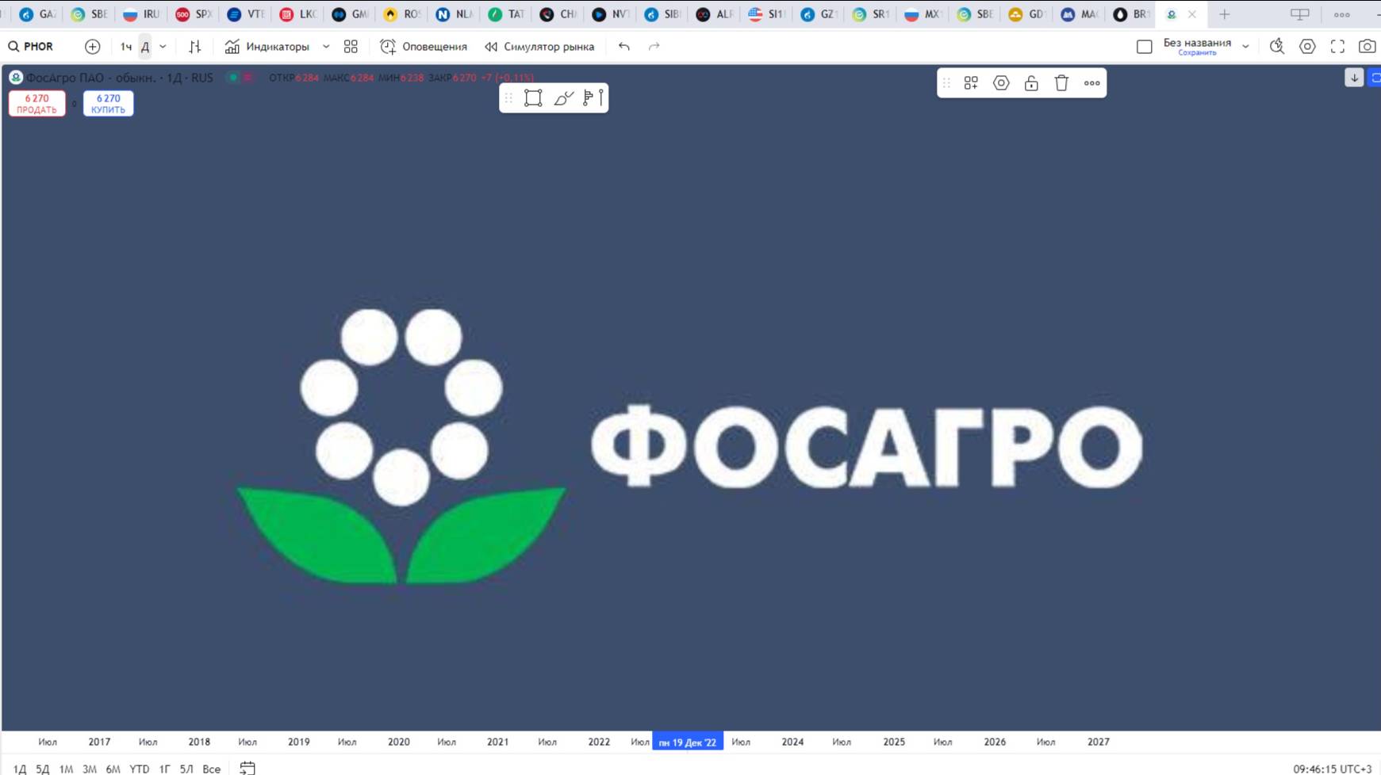This screenshot has width=1381, height=775.
Task: Select the Д daily timeframe
Action: click(x=145, y=47)
